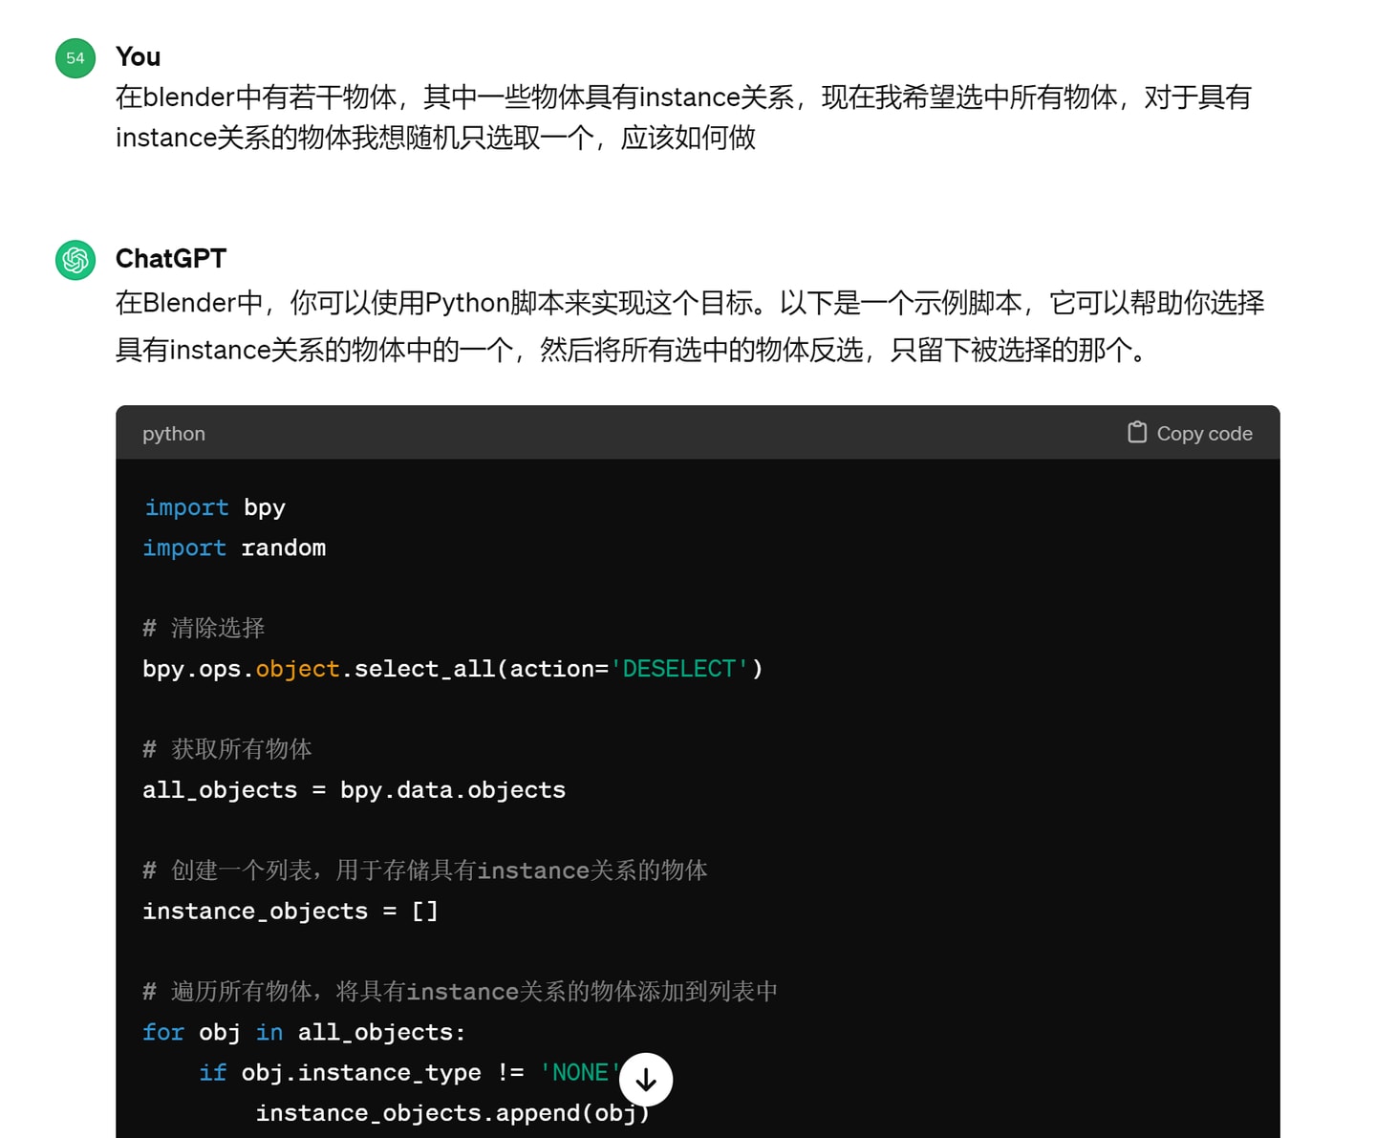This screenshot has width=1376, height=1138.
Task: Click the '# 清除选择' comment
Action: point(204,628)
